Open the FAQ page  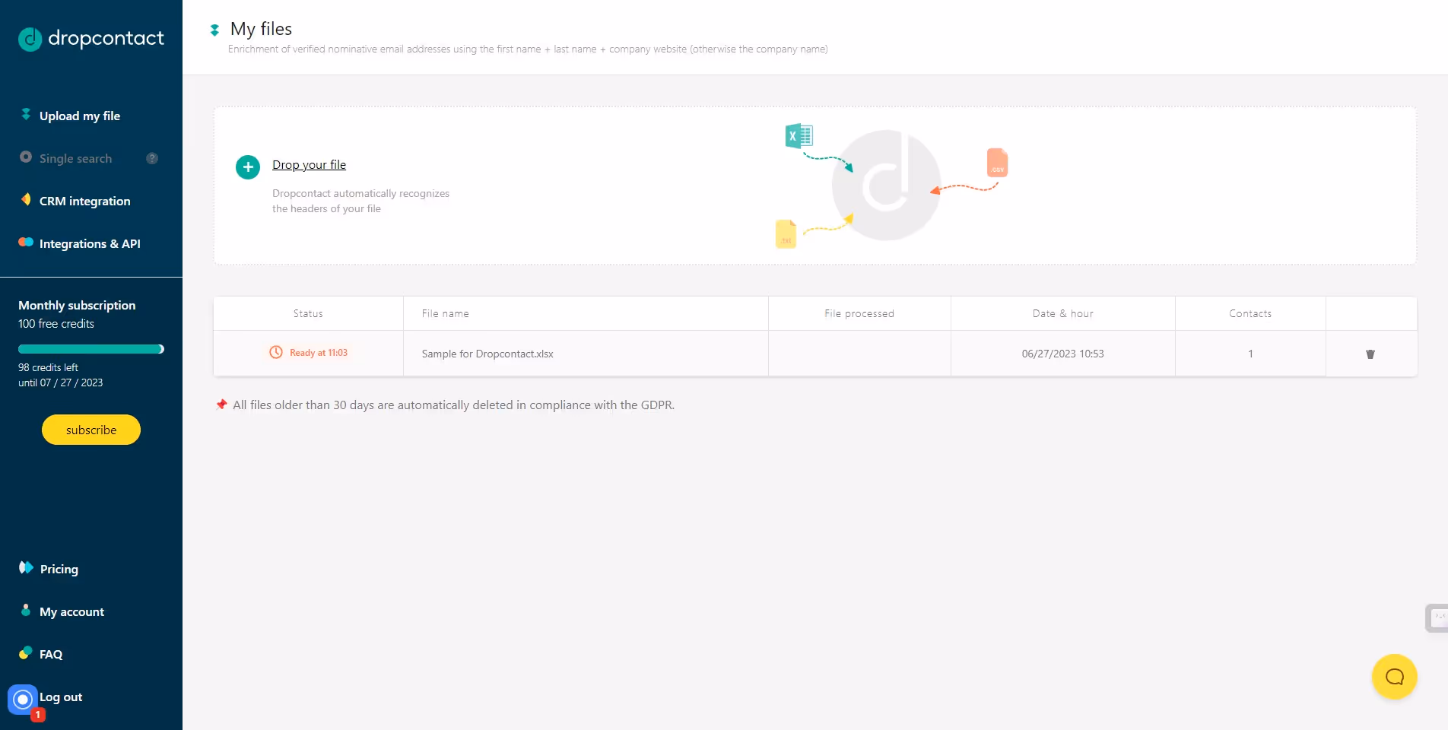[x=51, y=654]
